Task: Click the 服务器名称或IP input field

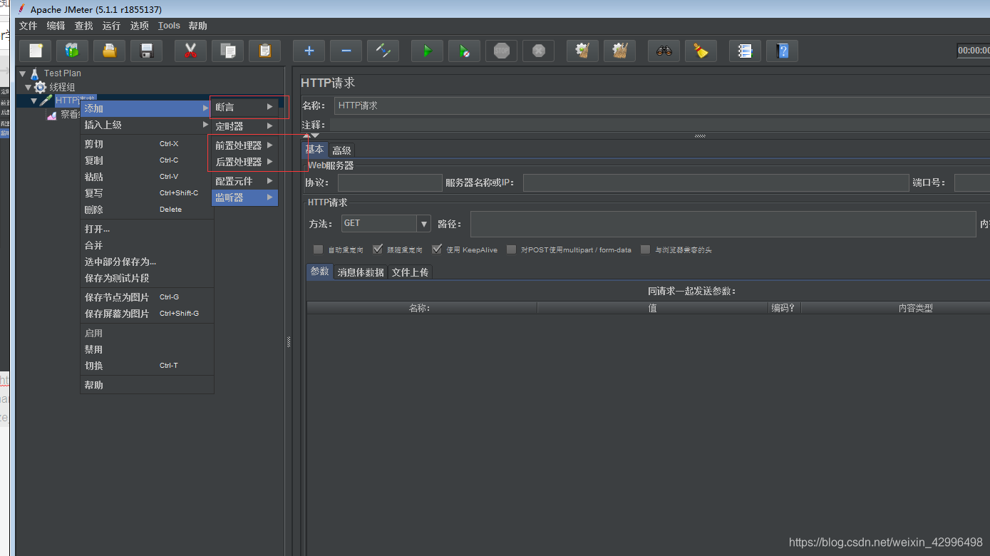Action: 716,182
